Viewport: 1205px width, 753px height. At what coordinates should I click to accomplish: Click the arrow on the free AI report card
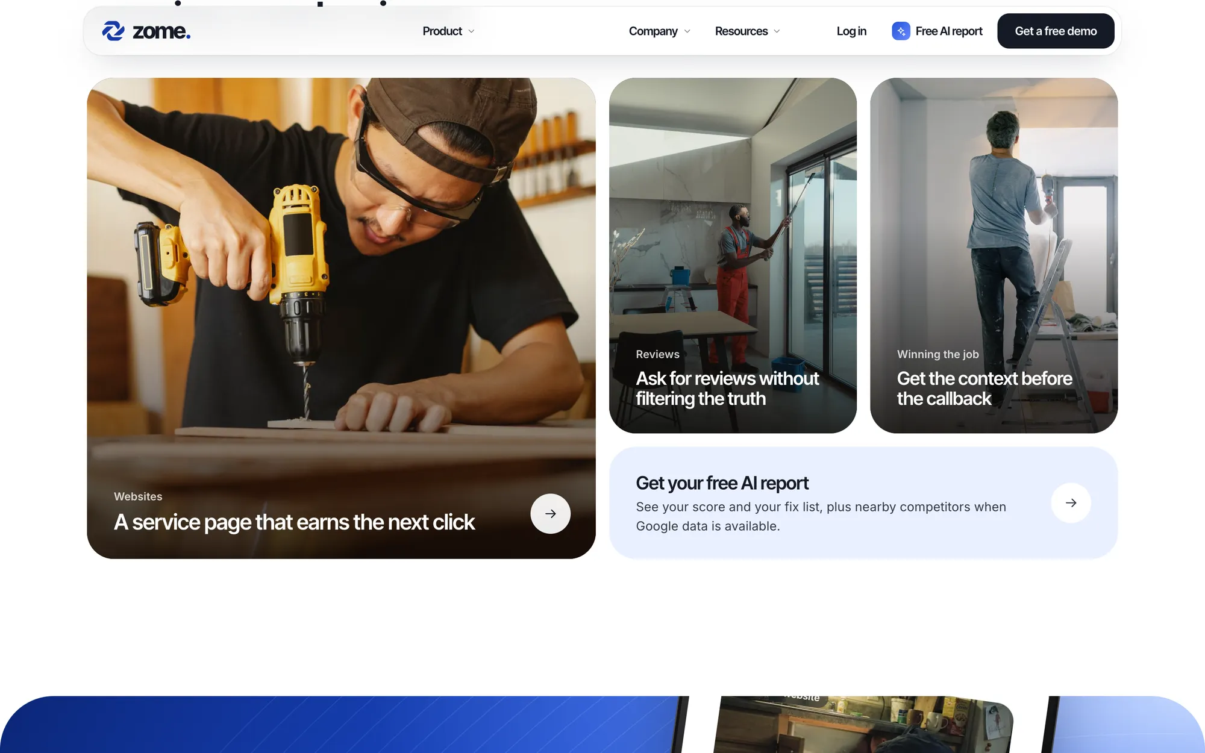click(1071, 503)
